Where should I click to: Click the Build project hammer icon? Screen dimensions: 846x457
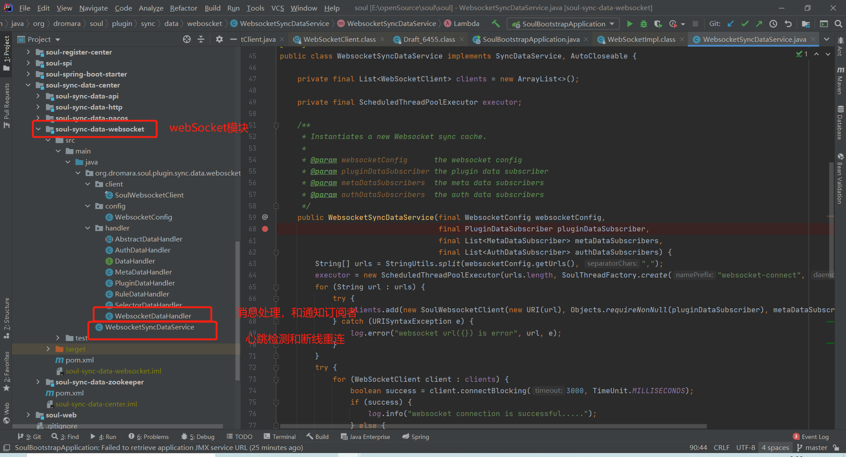[x=496, y=24]
